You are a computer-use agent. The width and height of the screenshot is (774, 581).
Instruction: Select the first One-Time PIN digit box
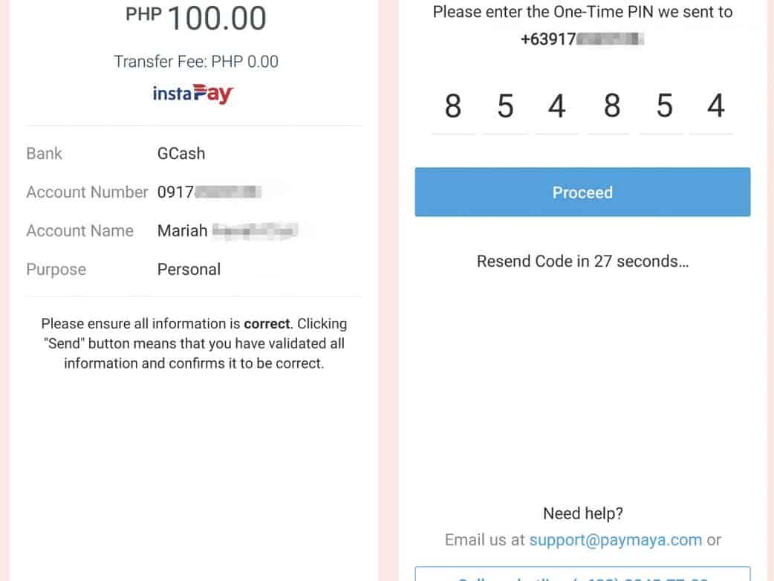pyautogui.click(x=453, y=107)
